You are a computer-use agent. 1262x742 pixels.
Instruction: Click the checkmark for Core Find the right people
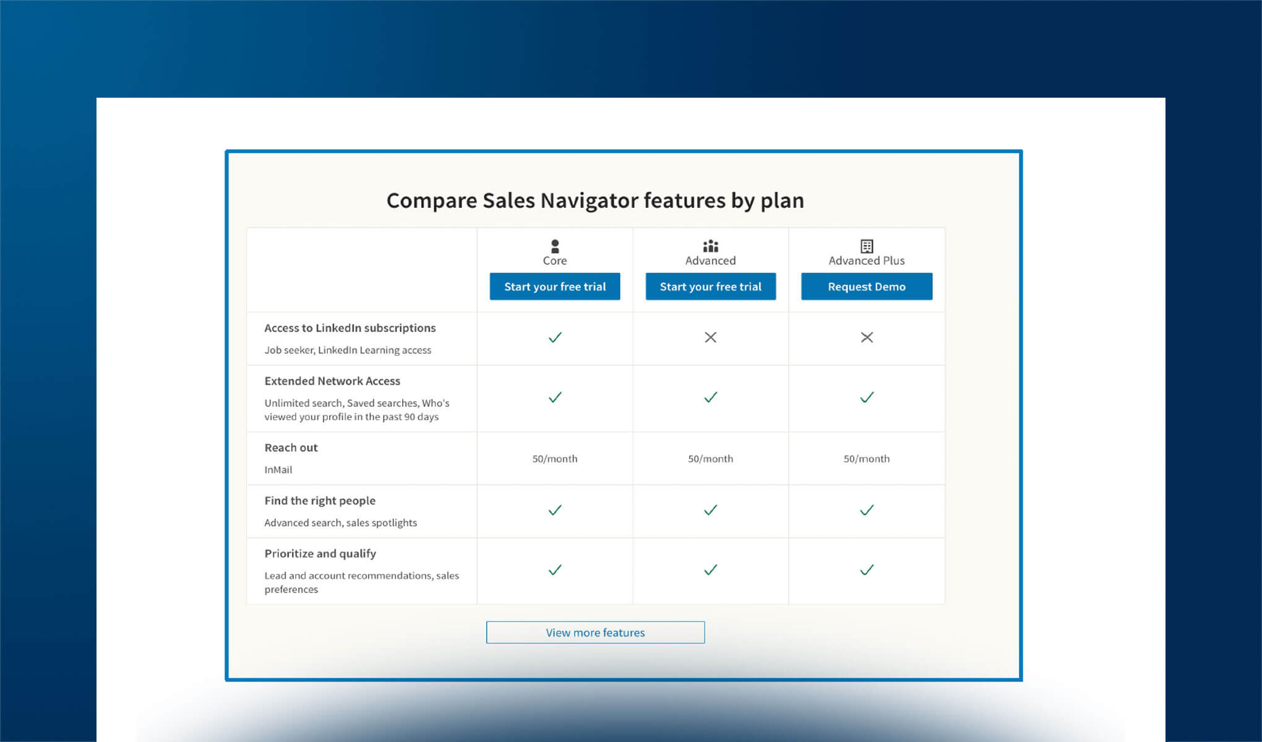pyautogui.click(x=555, y=510)
